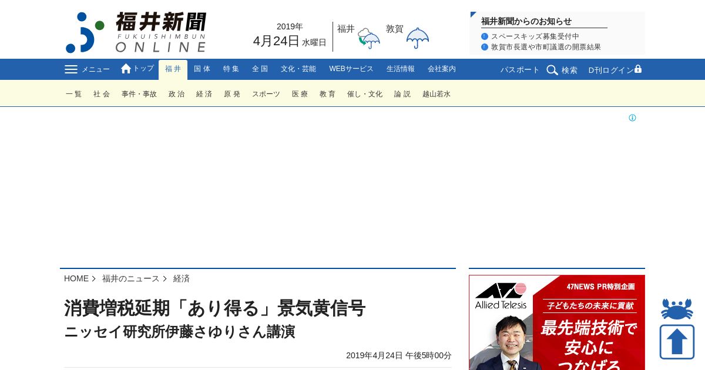Click the HOME breadcrumb link
The image size is (705, 370).
pyautogui.click(x=76, y=278)
